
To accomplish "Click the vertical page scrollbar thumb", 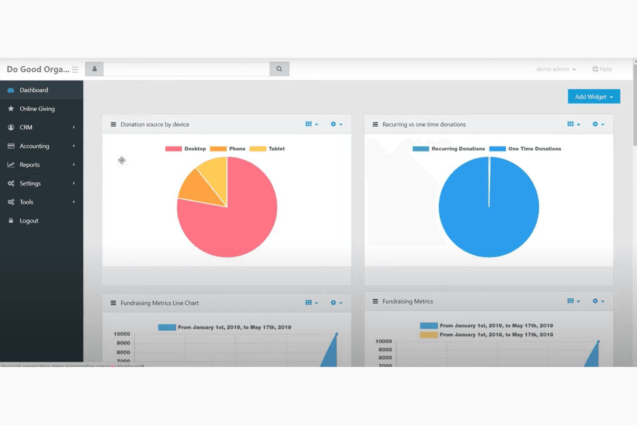I will click(x=635, y=105).
